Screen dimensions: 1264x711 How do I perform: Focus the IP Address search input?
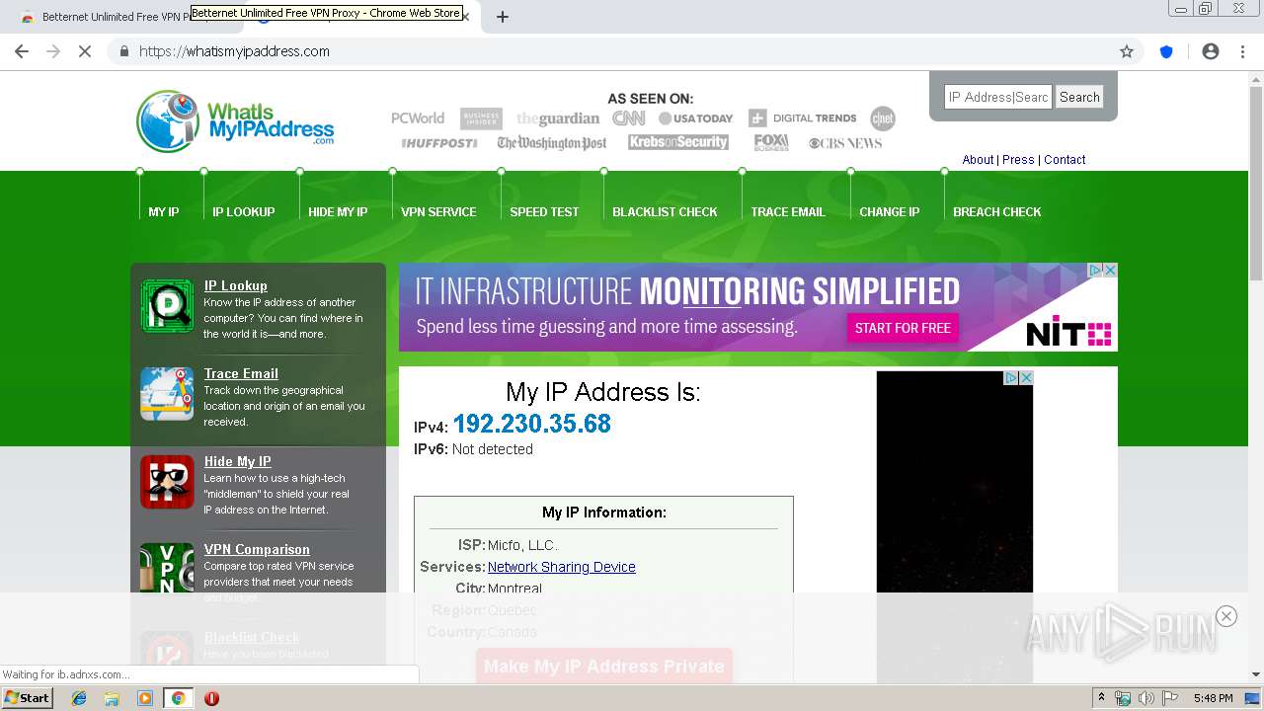998,97
